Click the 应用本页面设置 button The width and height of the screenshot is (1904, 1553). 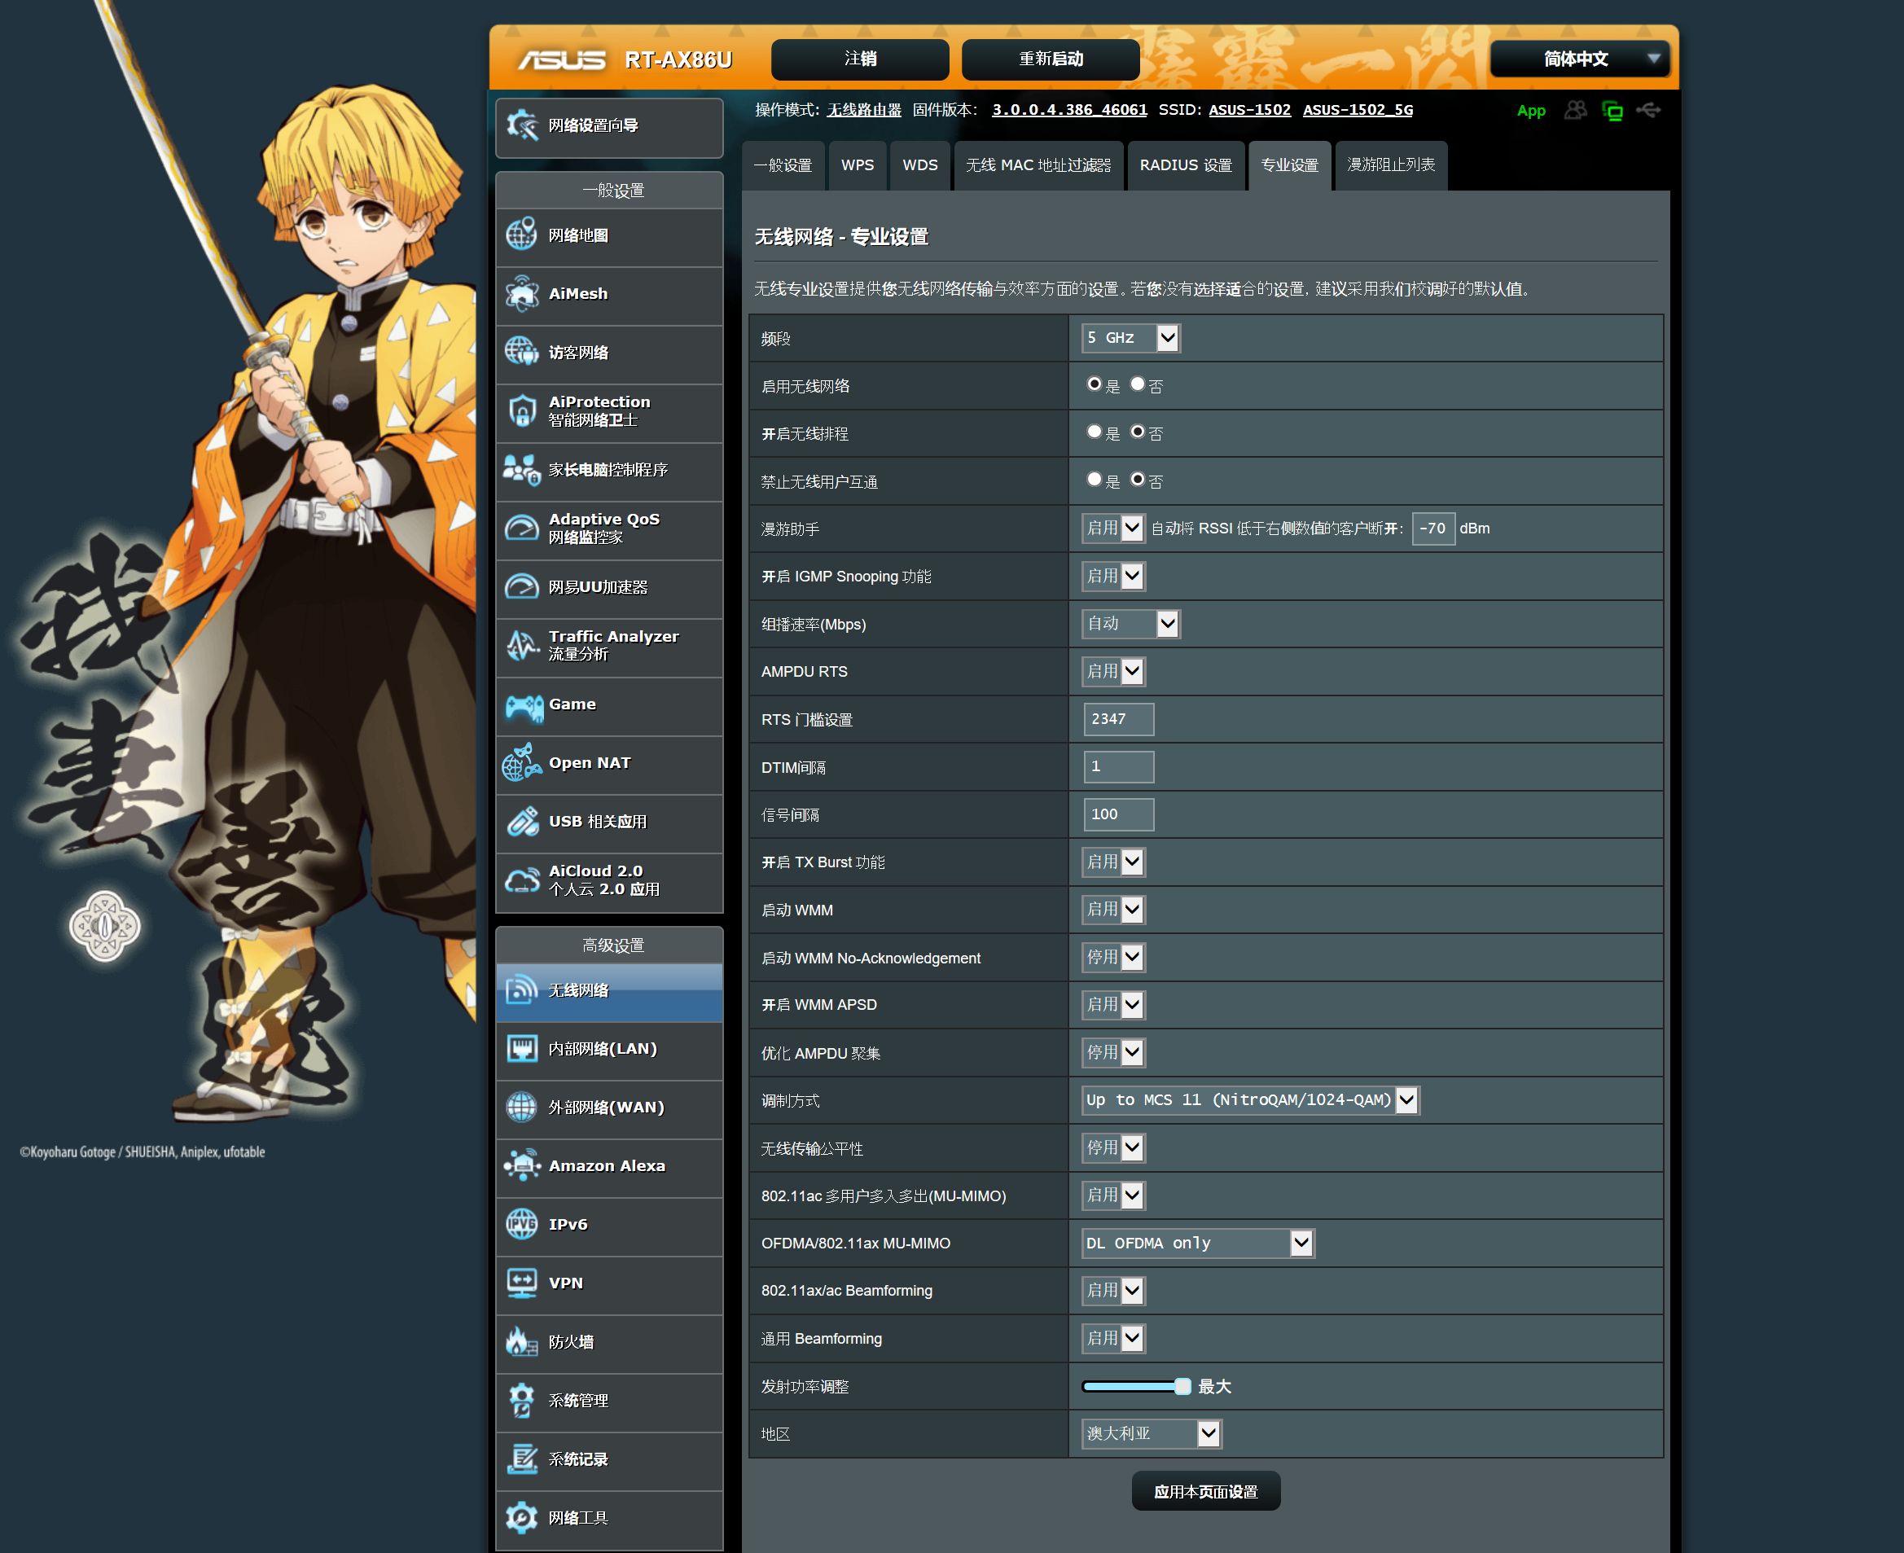(x=1204, y=1491)
